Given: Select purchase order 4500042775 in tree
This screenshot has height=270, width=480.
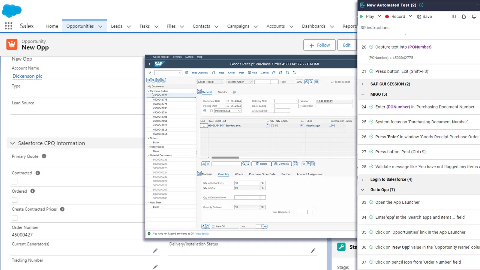Looking at the screenshot, I should 160,100.
